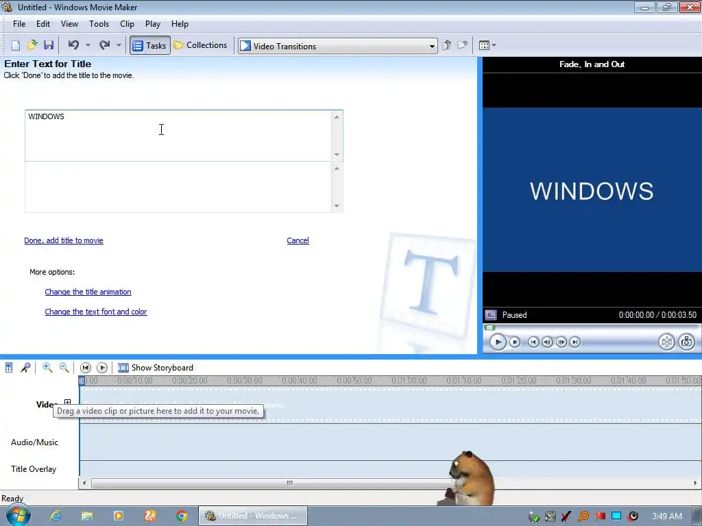Click the Back button in preview controls
702x526 pixels.
533,342
